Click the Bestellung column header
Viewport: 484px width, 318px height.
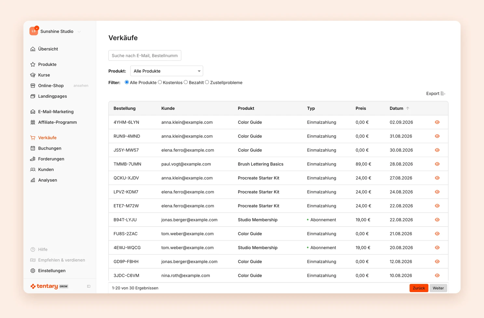[x=125, y=108]
